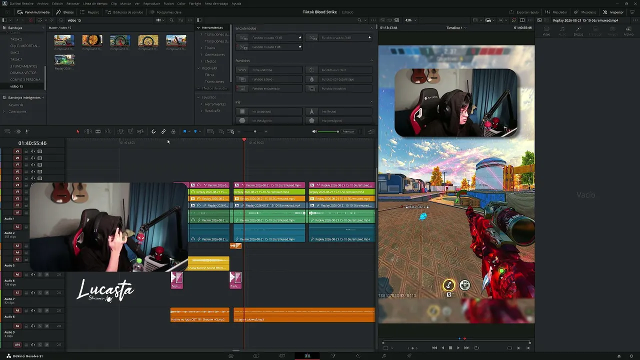The width and height of the screenshot is (640, 360).
Task: Select the Fundido cruzado 0 dB transition
Action: pyautogui.click(x=269, y=47)
